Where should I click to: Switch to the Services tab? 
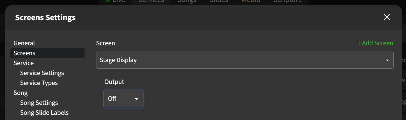(x=151, y=1)
